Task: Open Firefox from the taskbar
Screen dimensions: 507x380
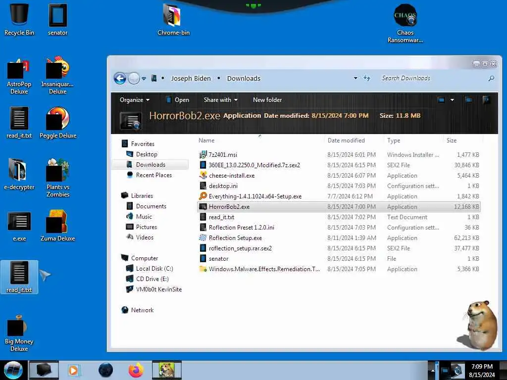Action: (136, 370)
